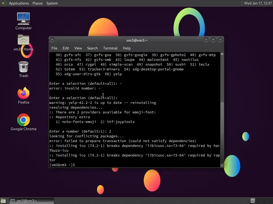Click 'xdg-user-dirs-gtk' in the package list
Viewport: 273px width, 204px height.
(82, 74)
